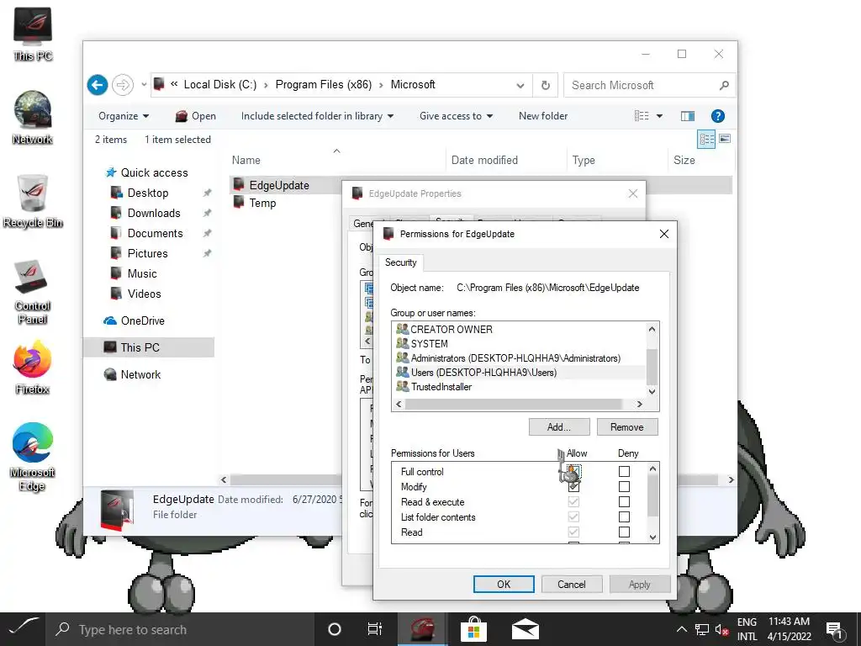Open This PC desktop icon
The width and height of the screenshot is (861, 646).
tap(33, 34)
